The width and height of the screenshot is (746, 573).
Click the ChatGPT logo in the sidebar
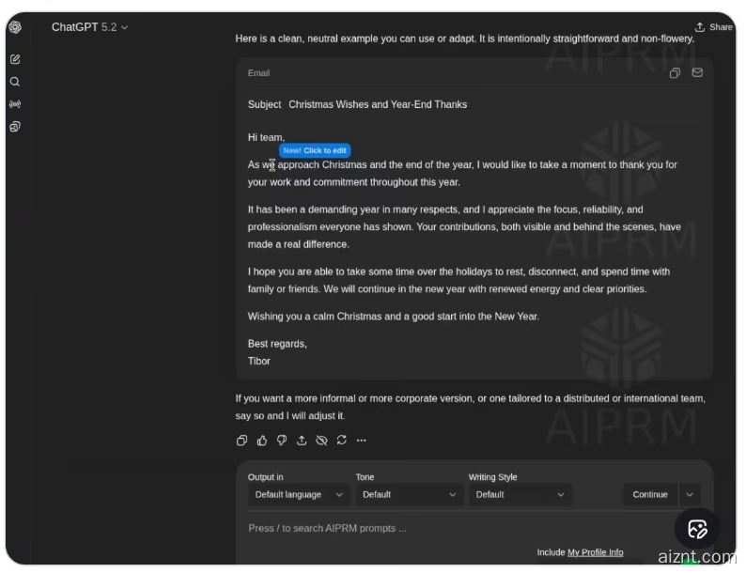click(x=15, y=27)
